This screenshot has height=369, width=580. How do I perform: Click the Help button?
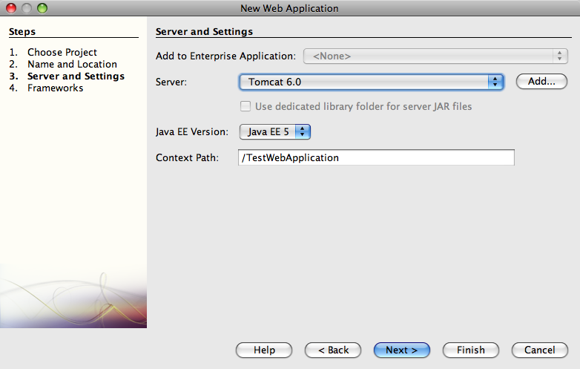click(264, 350)
